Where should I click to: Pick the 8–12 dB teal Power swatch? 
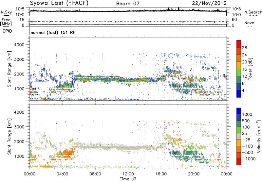[x=239, y=79]
